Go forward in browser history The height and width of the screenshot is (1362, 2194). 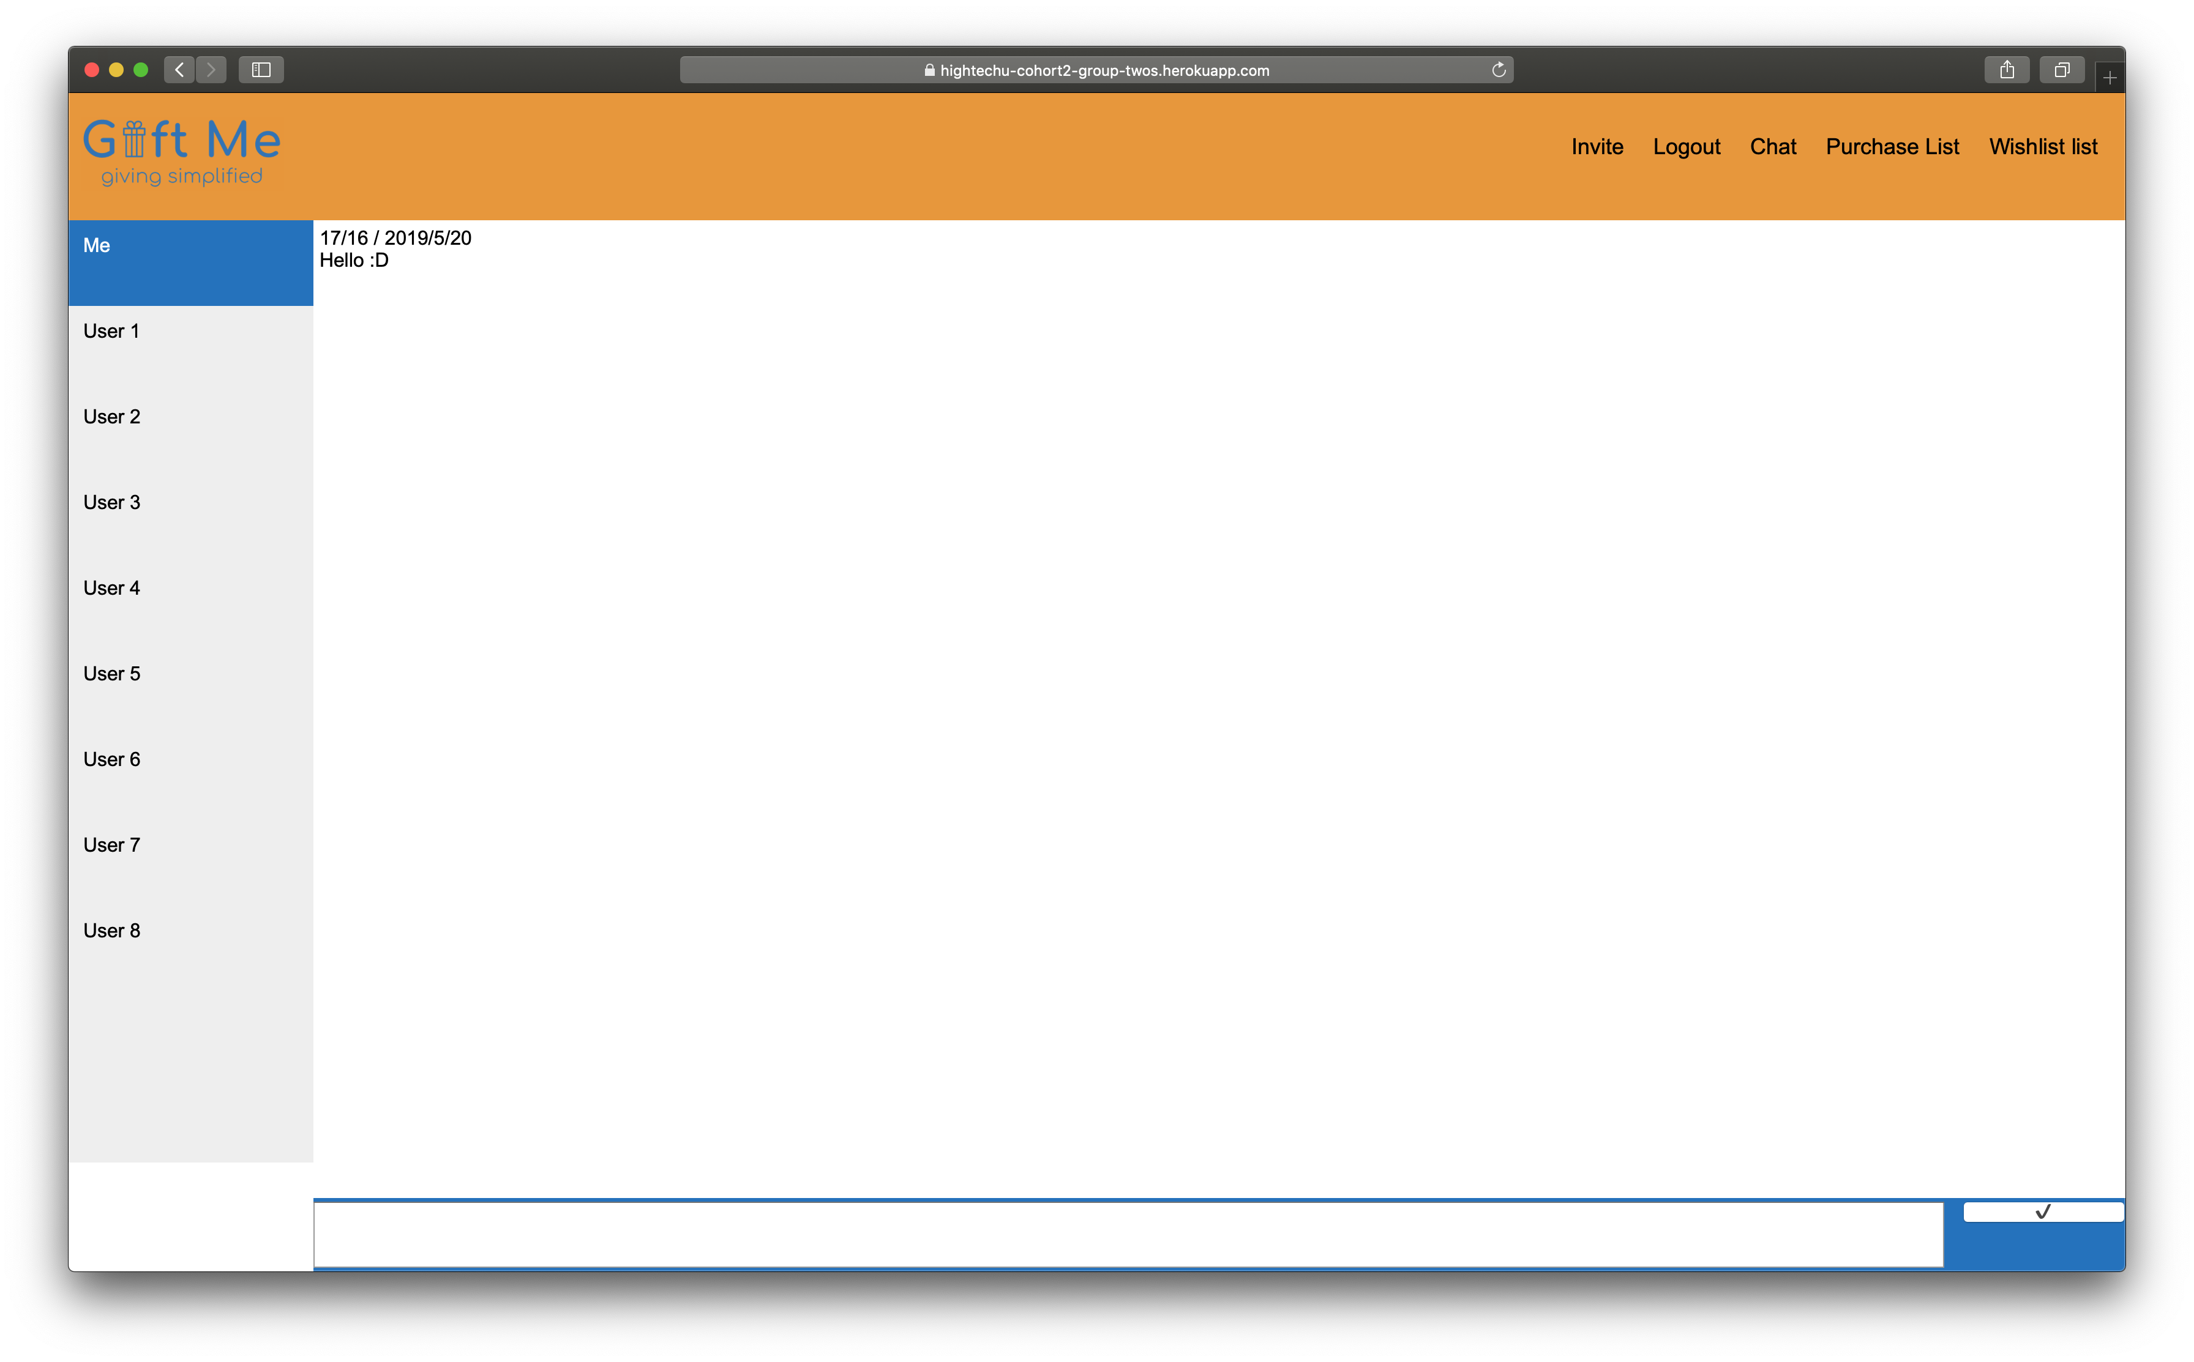pyautogui.click(x=211, y=69)
